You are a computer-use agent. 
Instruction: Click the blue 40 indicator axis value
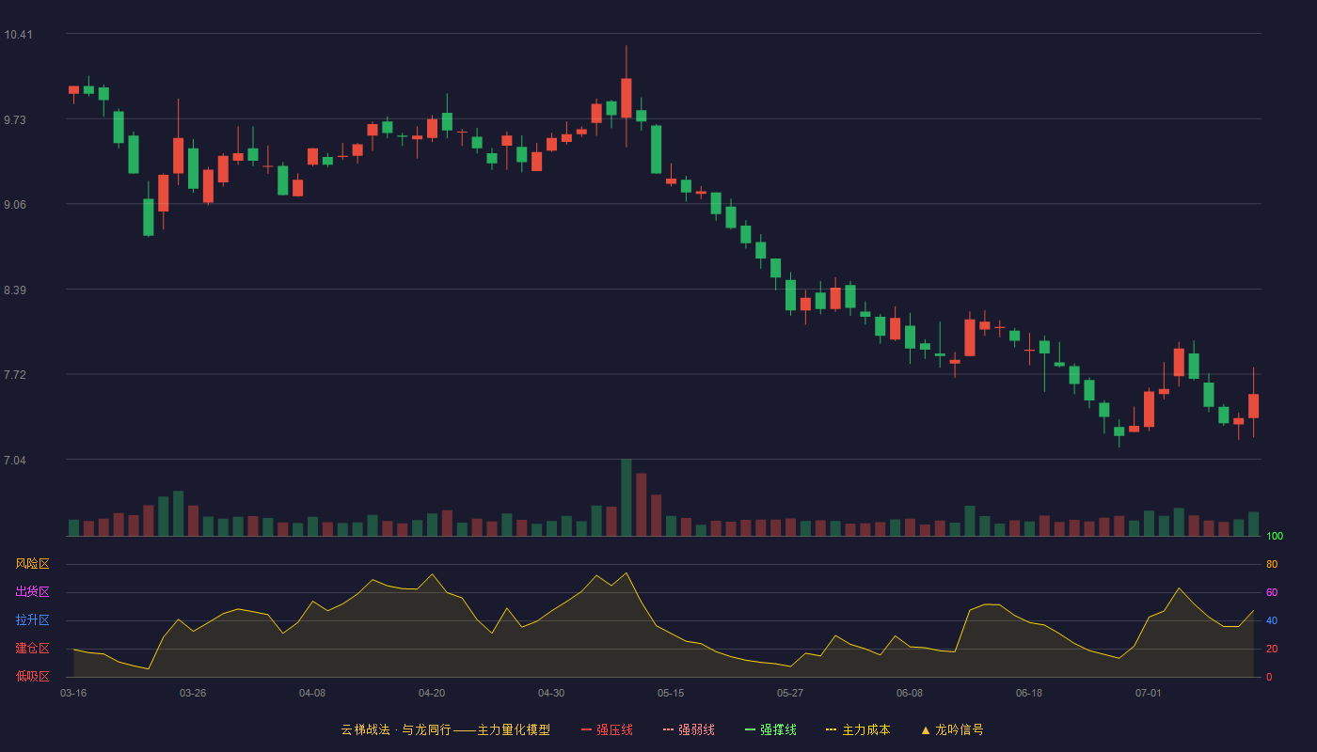1272,620
